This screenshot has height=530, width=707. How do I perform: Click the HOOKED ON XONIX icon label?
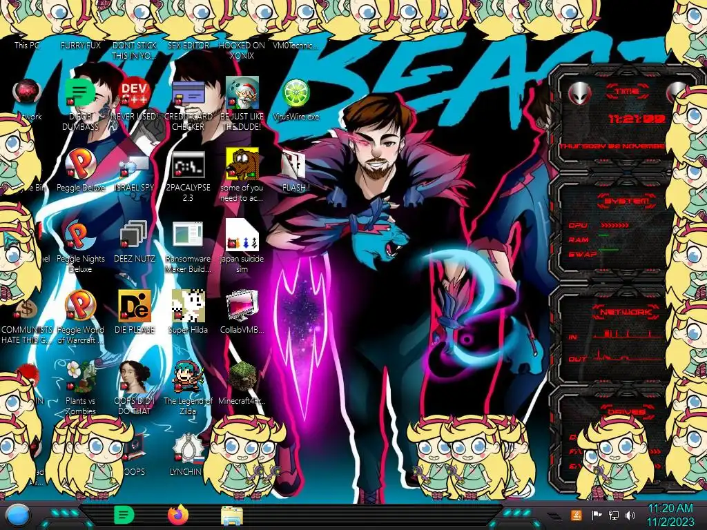click(x=242, y=50)
